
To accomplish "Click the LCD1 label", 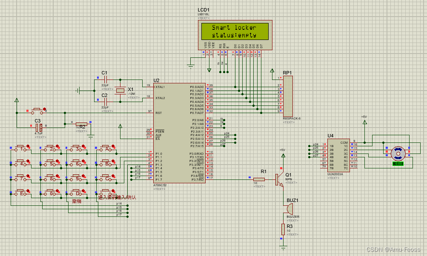I will click(x=203, y=10).
